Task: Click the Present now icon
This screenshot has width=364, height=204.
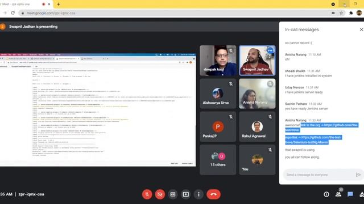Action: (x=186, y=194)
